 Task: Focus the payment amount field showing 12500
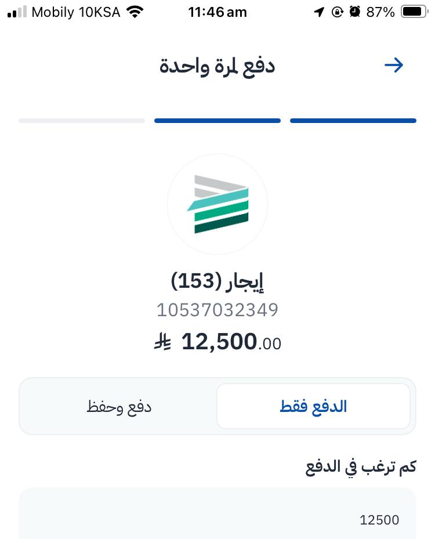coord(217,519)
